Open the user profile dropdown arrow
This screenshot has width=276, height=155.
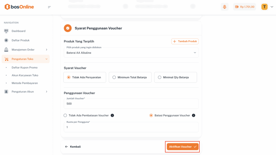(272, 7)
